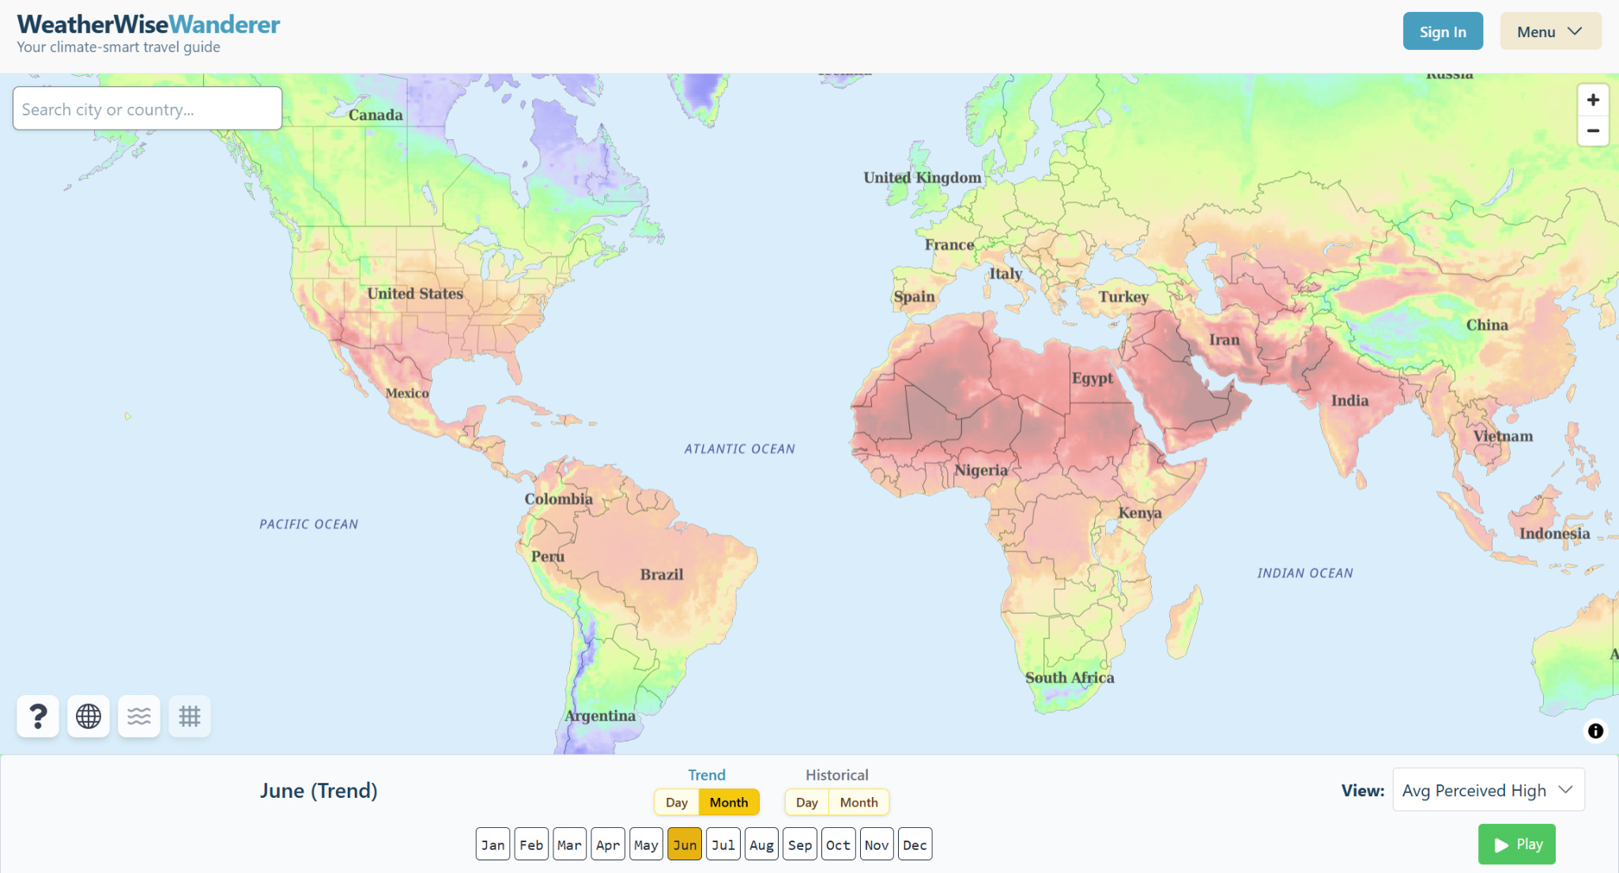The height and width of the screenshot is (873, 1619).
Task: Open the map info attribution icon
Action: [1595, 731]
